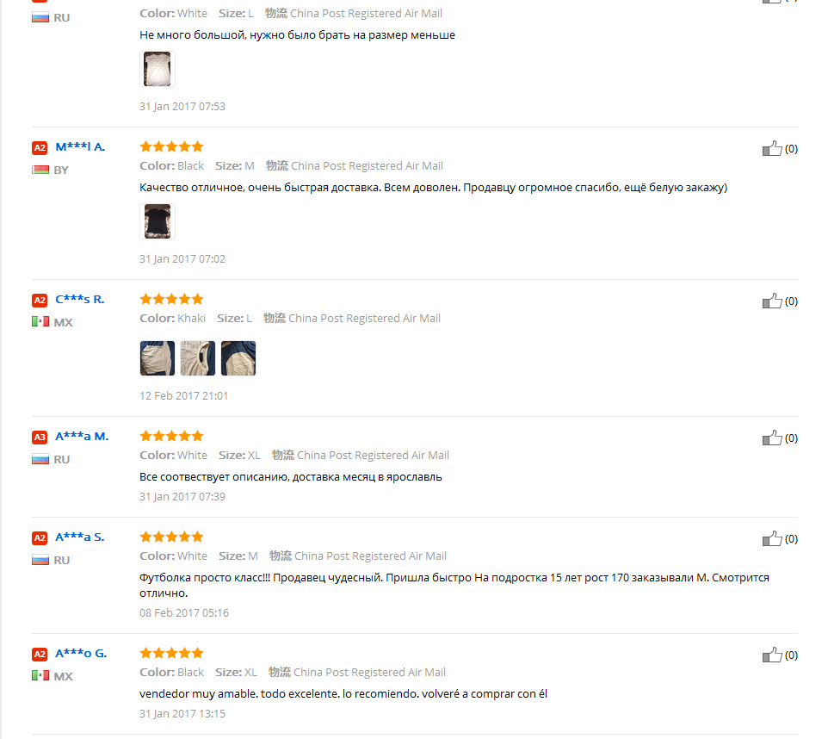Like A***o G.'s Spanish review
The image size is (828, 739).
click(772, 655)
